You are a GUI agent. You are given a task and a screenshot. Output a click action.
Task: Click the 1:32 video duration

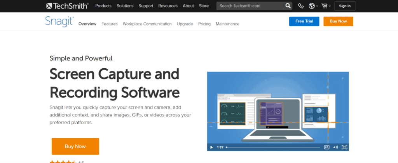coord(220,147)
